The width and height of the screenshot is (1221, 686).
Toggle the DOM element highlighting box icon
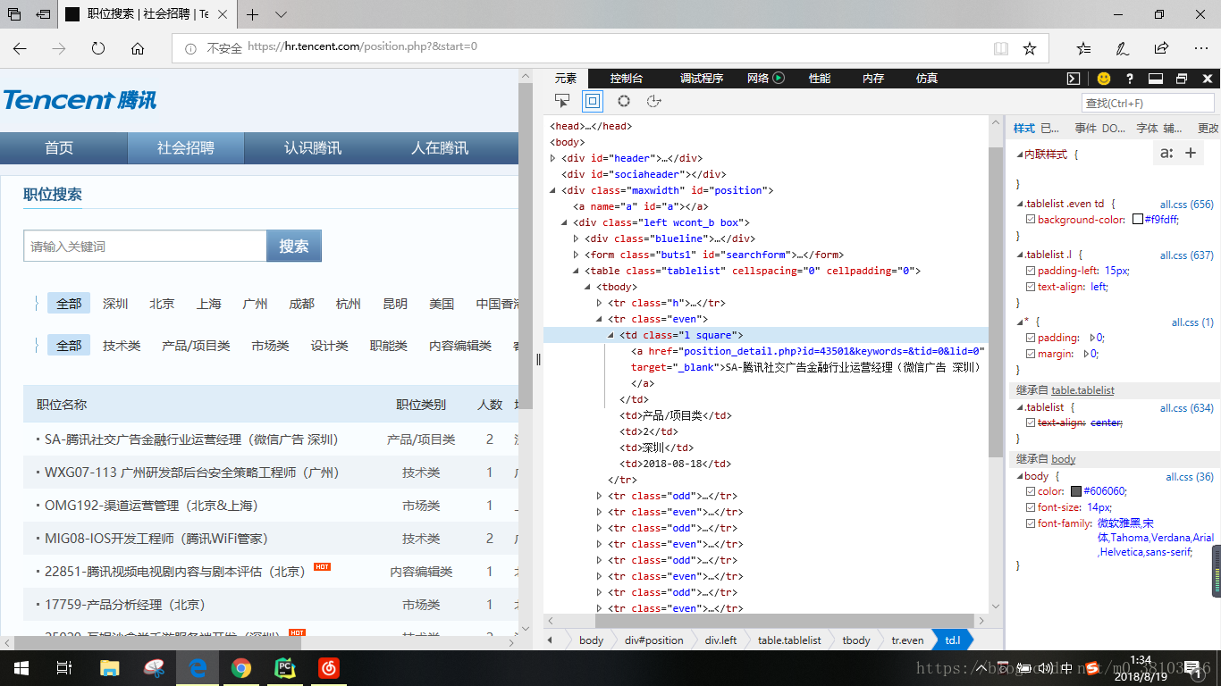(x=593, y=101)
